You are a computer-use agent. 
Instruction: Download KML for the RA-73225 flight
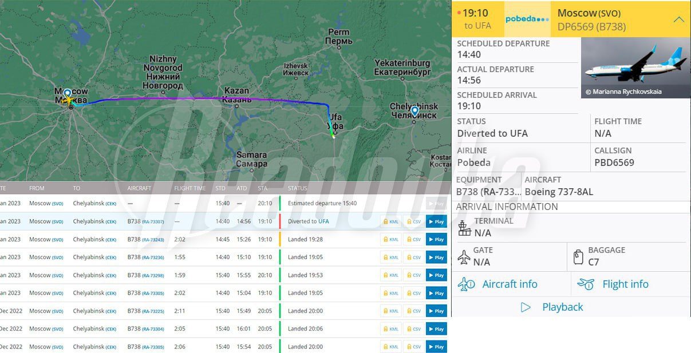click(x=390, y=311)
